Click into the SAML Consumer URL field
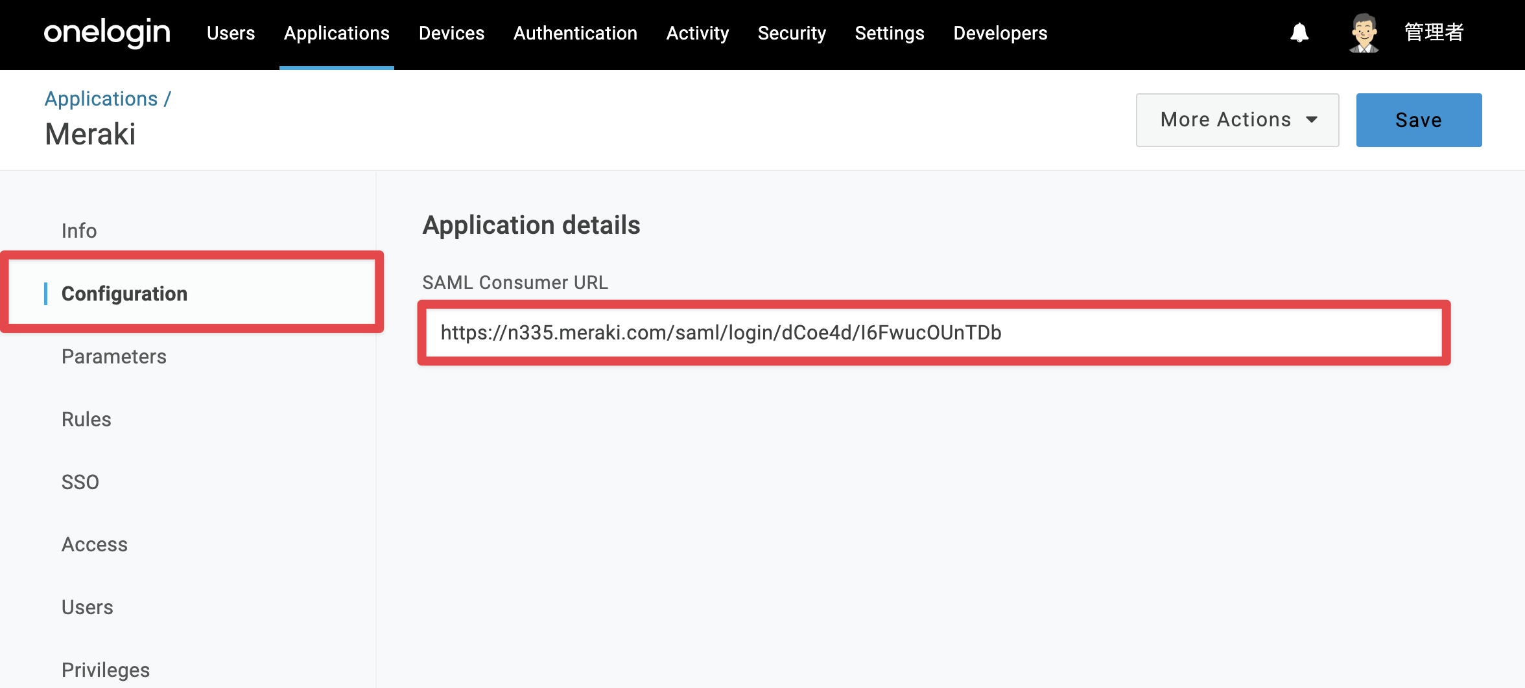 [934, 332]
